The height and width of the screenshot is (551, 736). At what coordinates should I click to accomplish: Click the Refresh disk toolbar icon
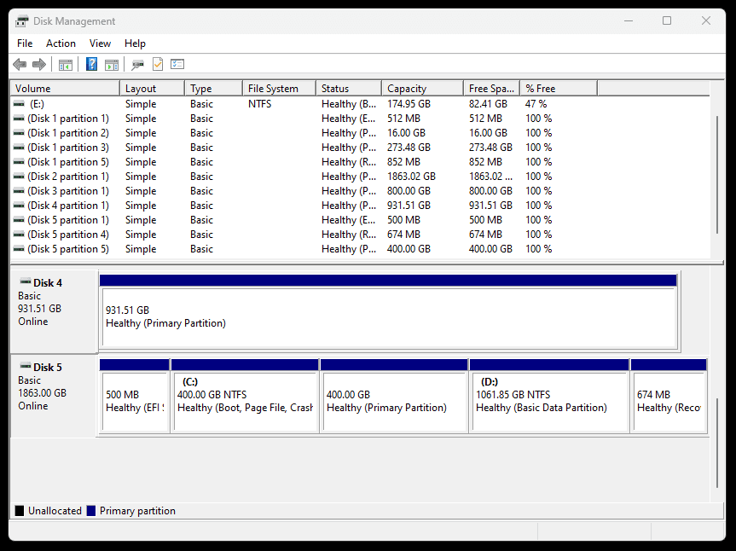[x=137, y=65]
